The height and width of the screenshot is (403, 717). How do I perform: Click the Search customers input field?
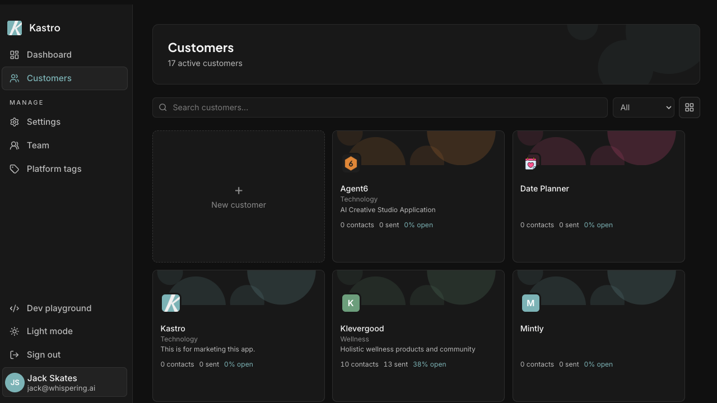tap(380, 107)
